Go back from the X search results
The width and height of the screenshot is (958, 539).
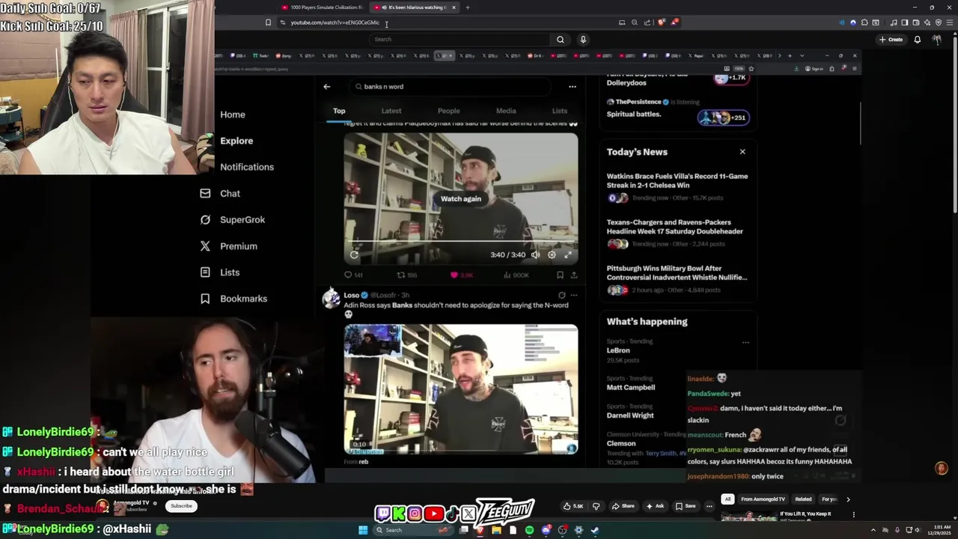click(x=326, y=87)
